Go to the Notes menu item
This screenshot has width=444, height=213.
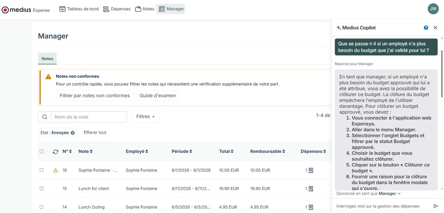pyautogui.click(x=145, y=9)
